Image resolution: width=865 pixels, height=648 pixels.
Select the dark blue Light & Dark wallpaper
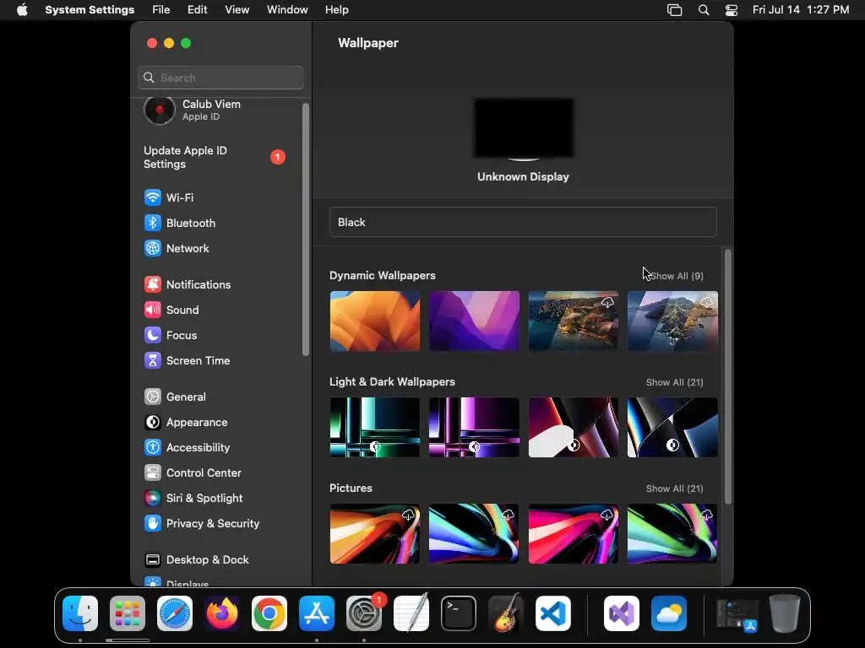(x=672, y=428)
